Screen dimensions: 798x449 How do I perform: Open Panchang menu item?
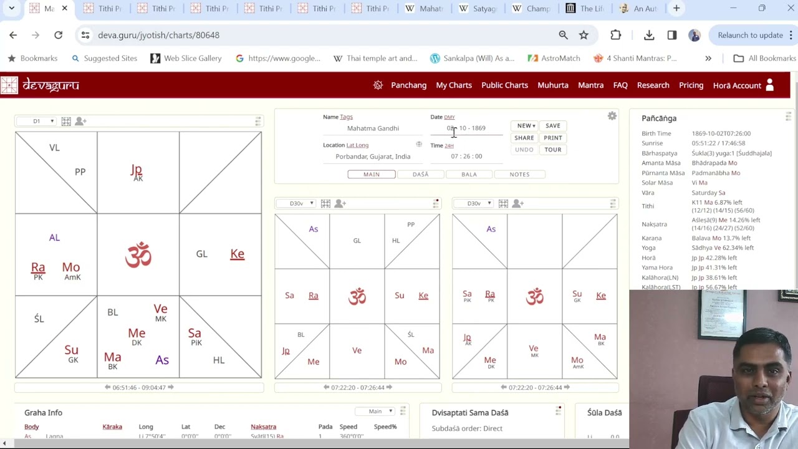(408, 85)
